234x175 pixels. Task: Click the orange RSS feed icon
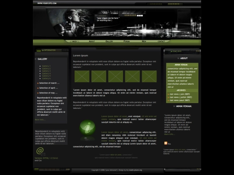pos(166,143)
